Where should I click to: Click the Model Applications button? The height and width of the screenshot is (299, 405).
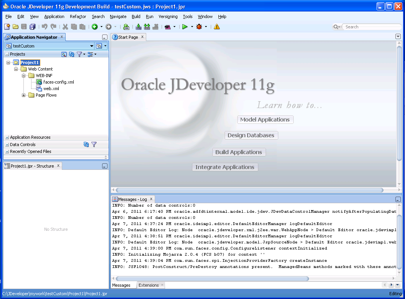[265, 120]
